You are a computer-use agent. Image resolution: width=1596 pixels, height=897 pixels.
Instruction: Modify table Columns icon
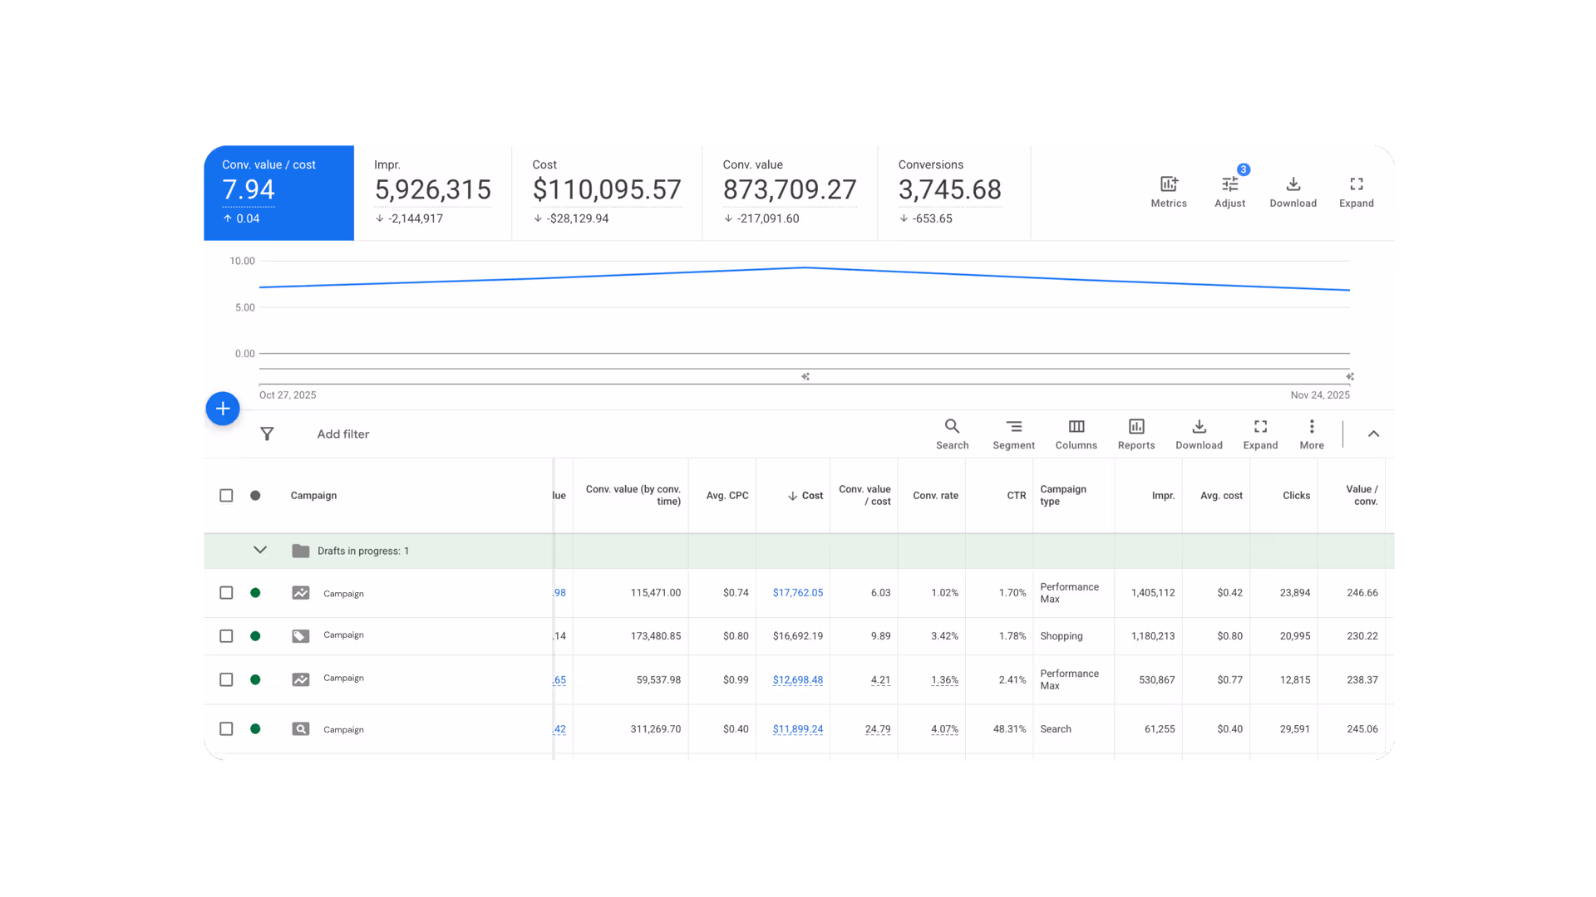click(1076, 427)
